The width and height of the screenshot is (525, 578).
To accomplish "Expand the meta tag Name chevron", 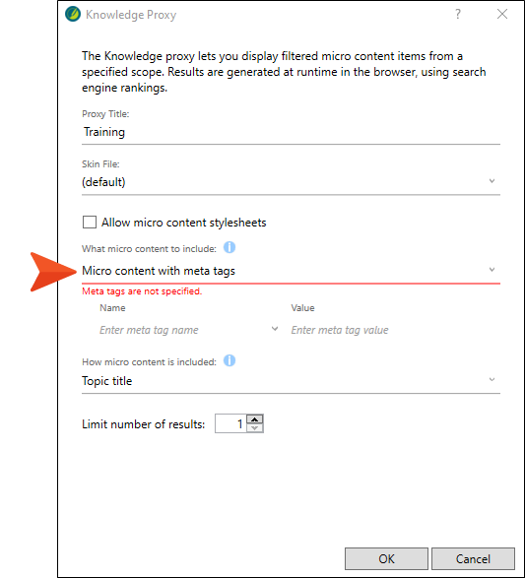I will [275, 329].
